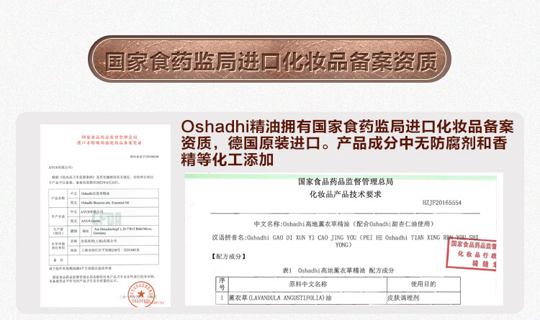Click the cell 皮肤调理剂
Screen dimensions: 540x320
click(x=423, y=298)
